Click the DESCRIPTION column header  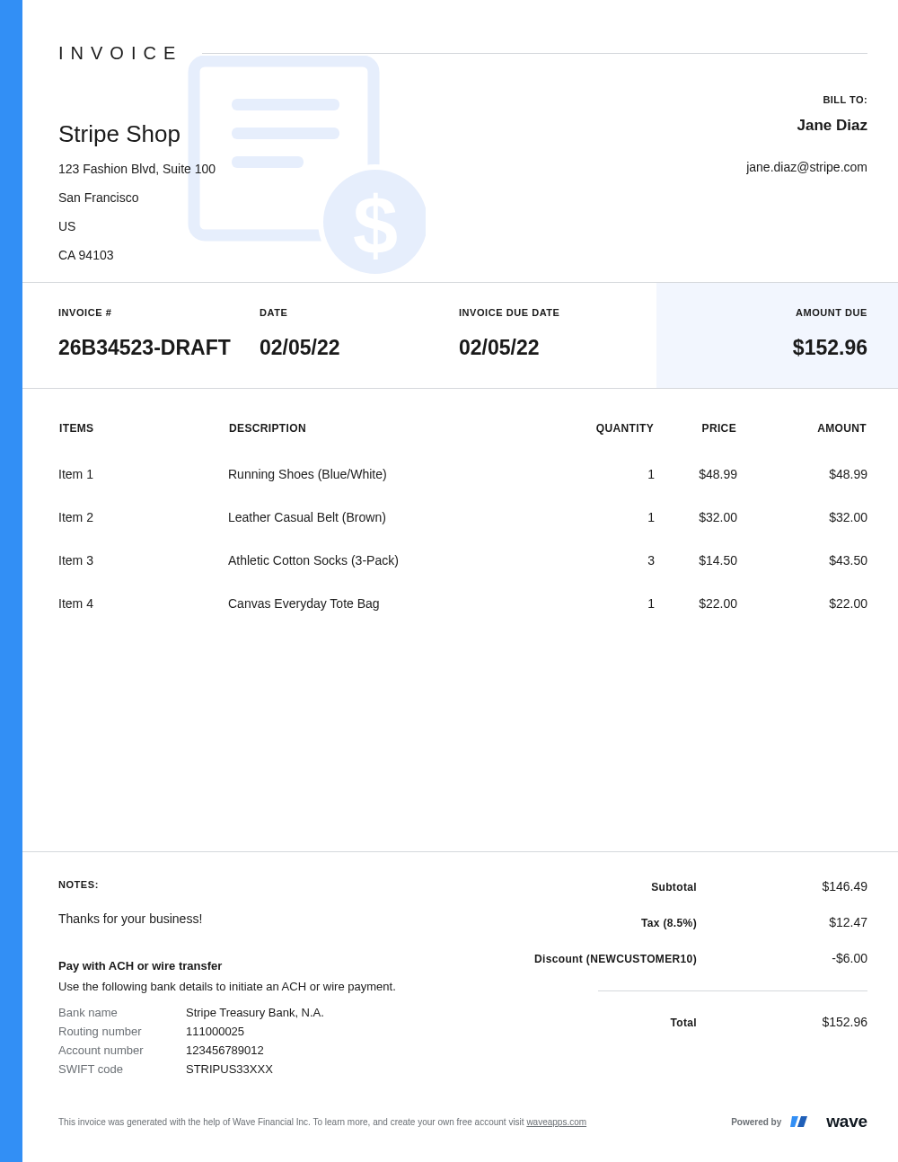click(x=268, y=428)
